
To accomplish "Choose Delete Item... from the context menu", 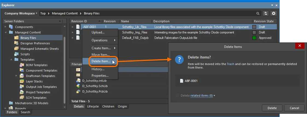I will click(100, 61).
